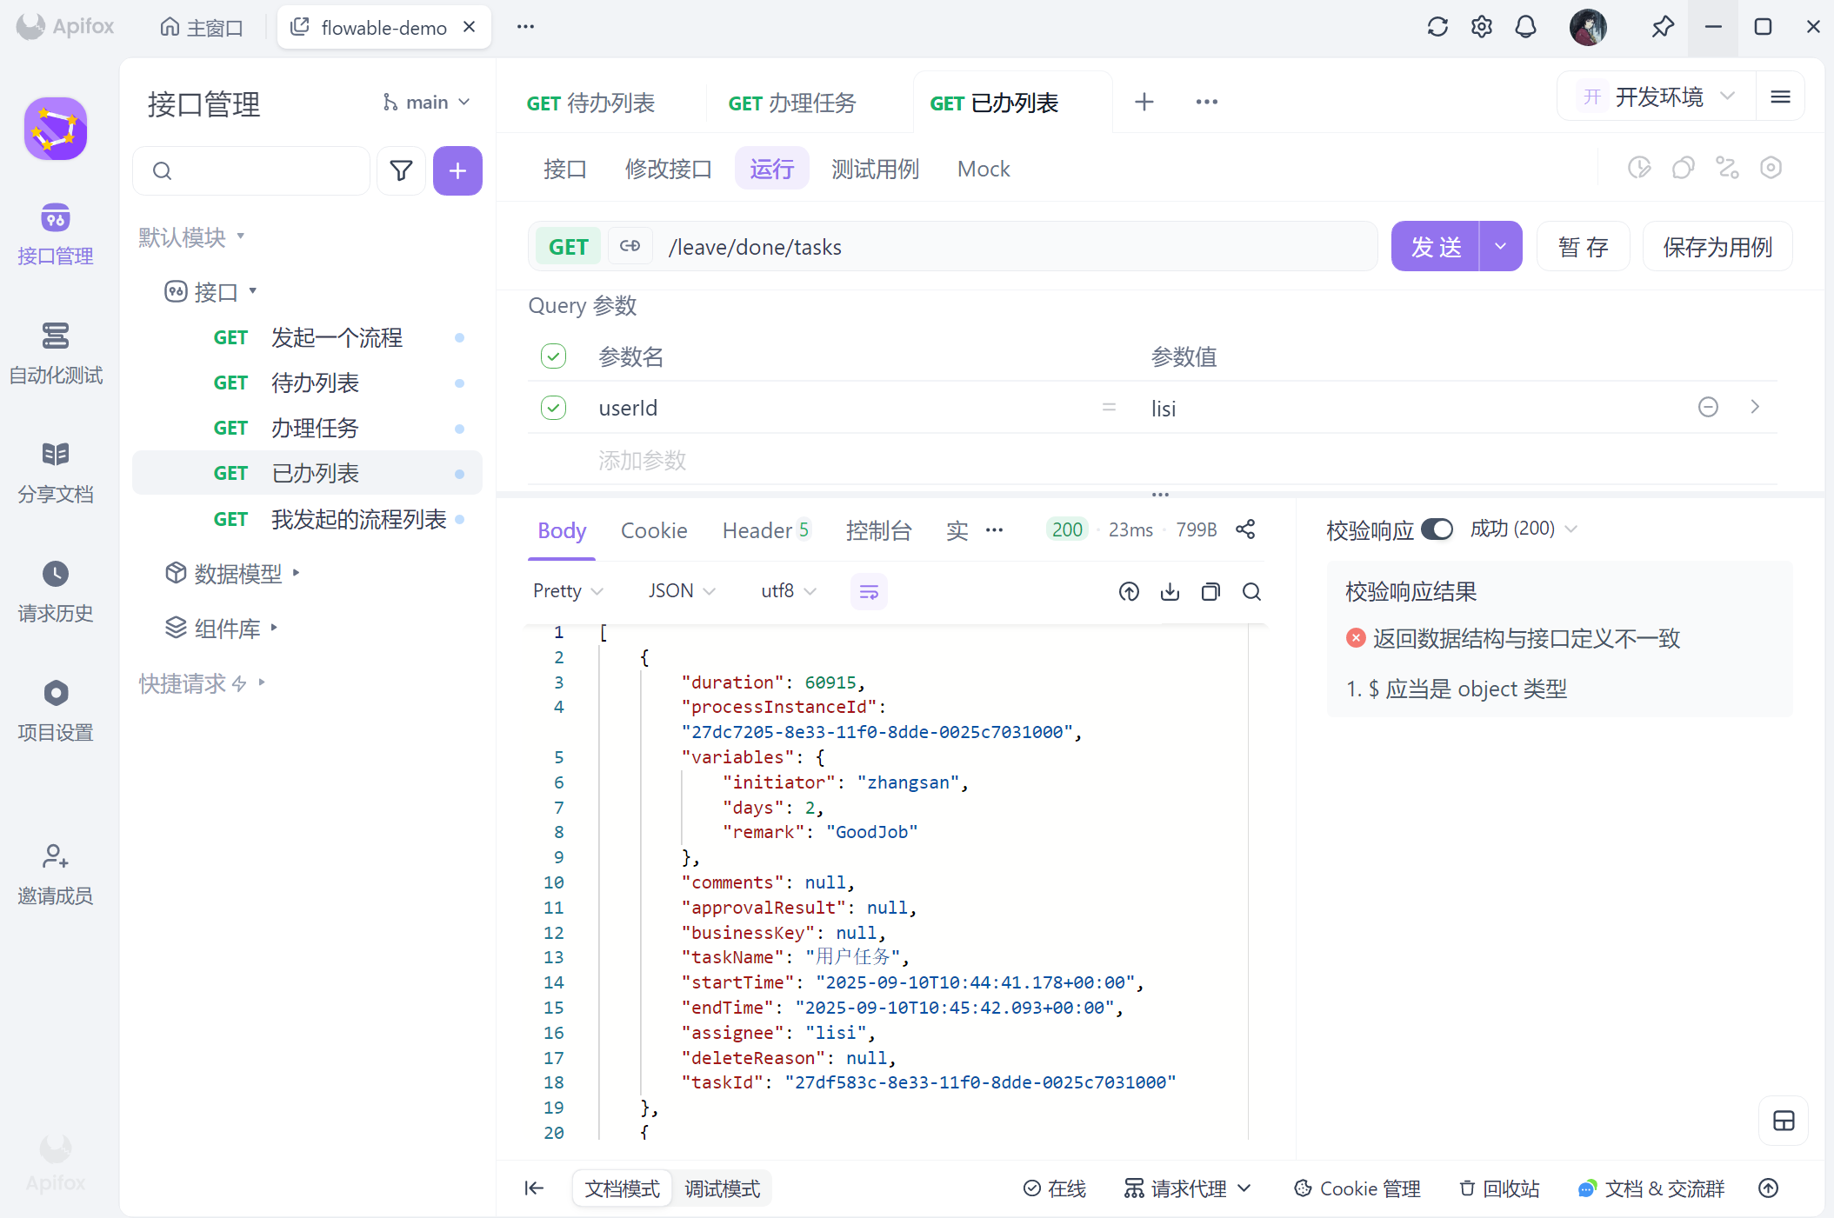Image resolution: width=1834 pixels, height=1218 pixels.
Task: Toggle the word wrap icon
Action: (x=868, y=592)
